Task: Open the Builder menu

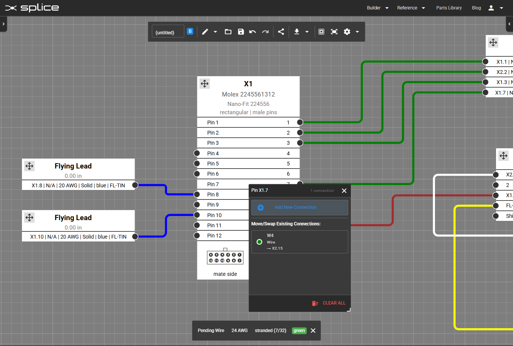Action: click(x=377, y=8)
